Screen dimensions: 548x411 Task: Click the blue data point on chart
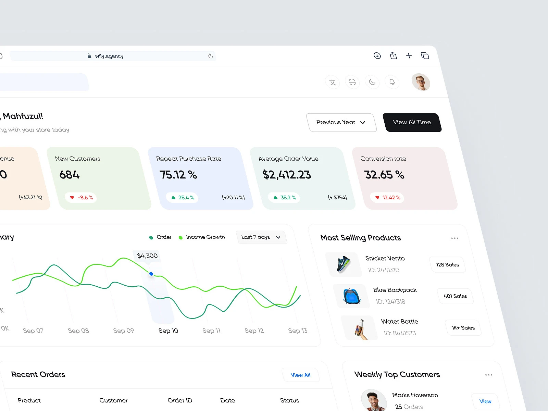(151, 274)
